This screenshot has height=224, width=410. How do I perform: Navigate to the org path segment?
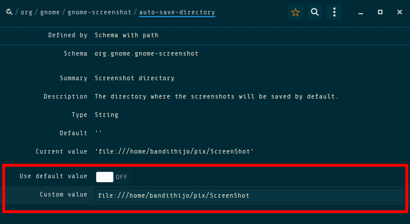pos(26,12)
